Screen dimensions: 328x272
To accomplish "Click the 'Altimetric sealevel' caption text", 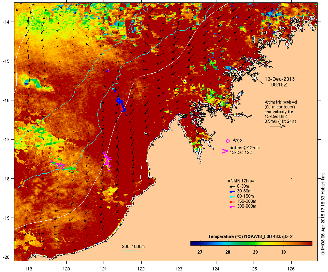I will click(281, 102).
